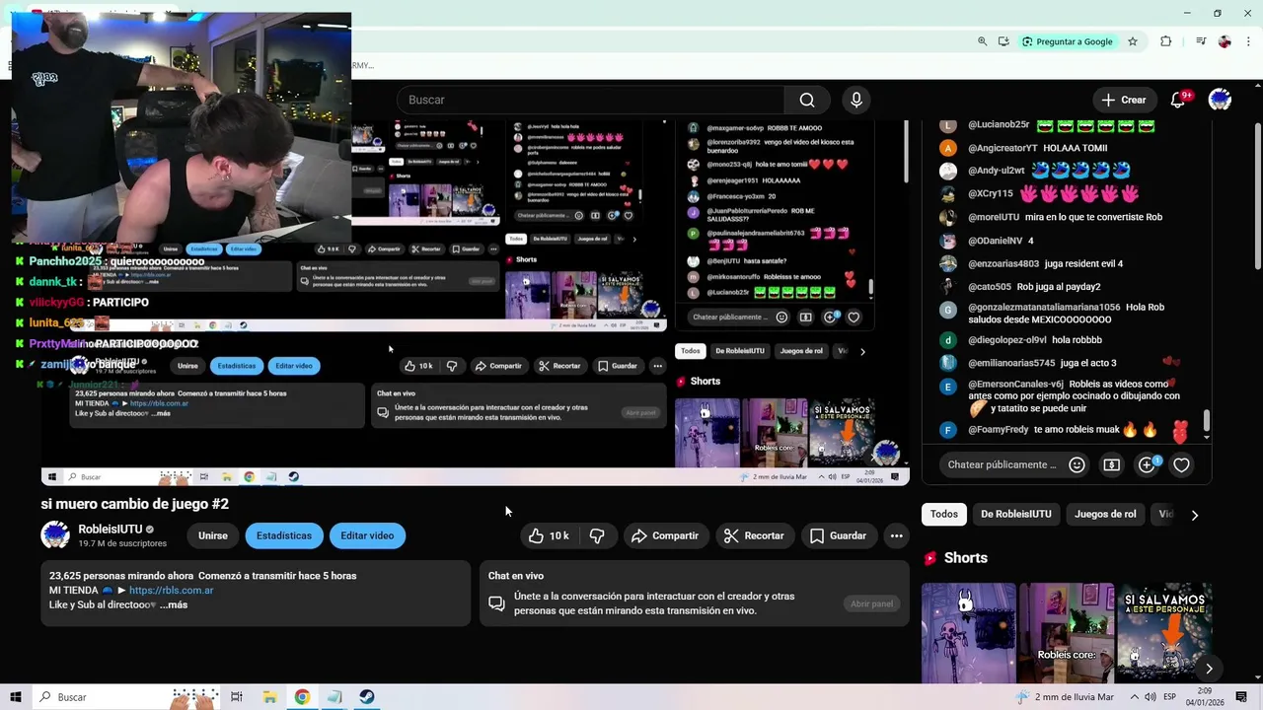Screen dimensions: 1263x710
Task: Select the De RobleisIUTU chip
Action: [1015, 514]
